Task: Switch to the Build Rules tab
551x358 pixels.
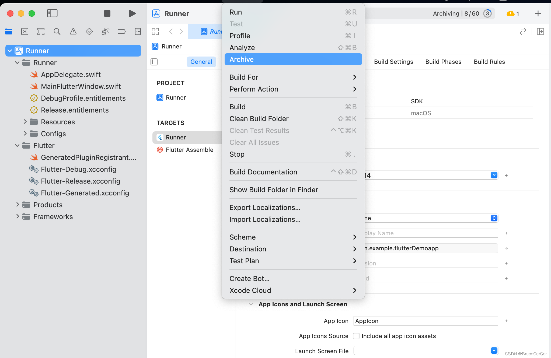Action: pyautogui.click(x=489, y=62)
